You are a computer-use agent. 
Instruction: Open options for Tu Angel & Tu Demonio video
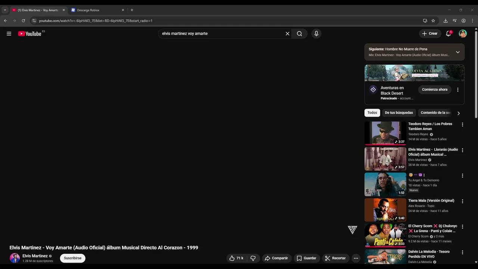pos(462,176)
